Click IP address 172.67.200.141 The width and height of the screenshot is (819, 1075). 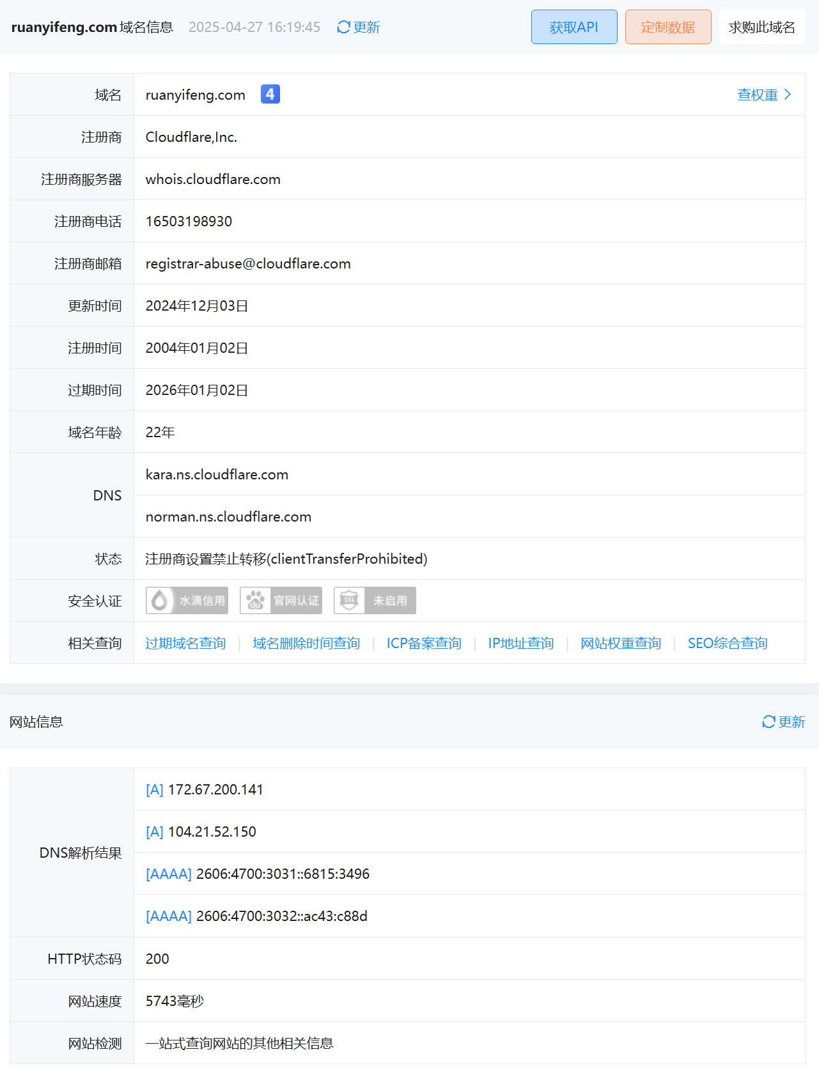[x=215, y=789]
